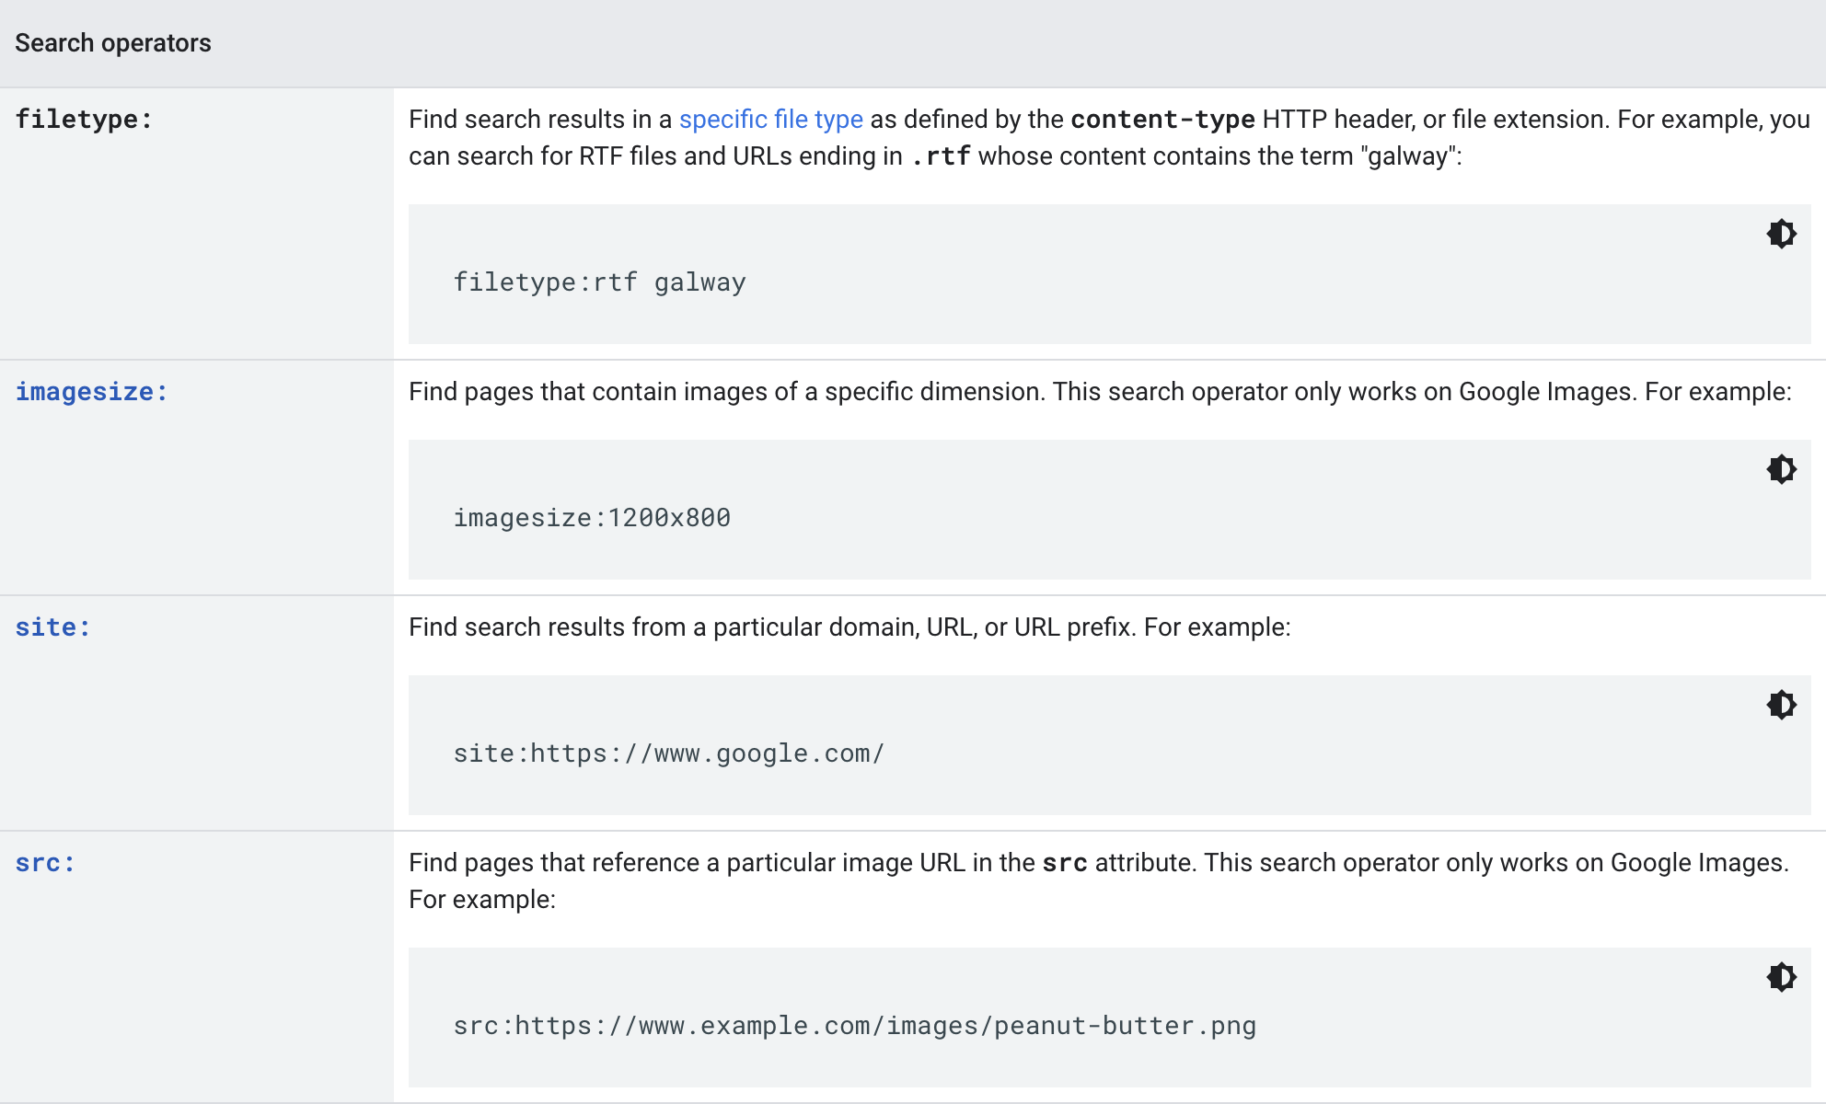
Task: Click the bold 'content-type' term
Action: click(x=1163, y=120)
